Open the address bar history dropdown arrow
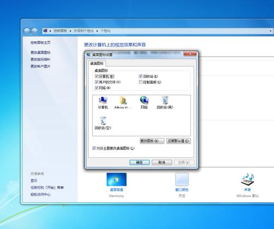This screenshot has width=274, height=229. 271,31
